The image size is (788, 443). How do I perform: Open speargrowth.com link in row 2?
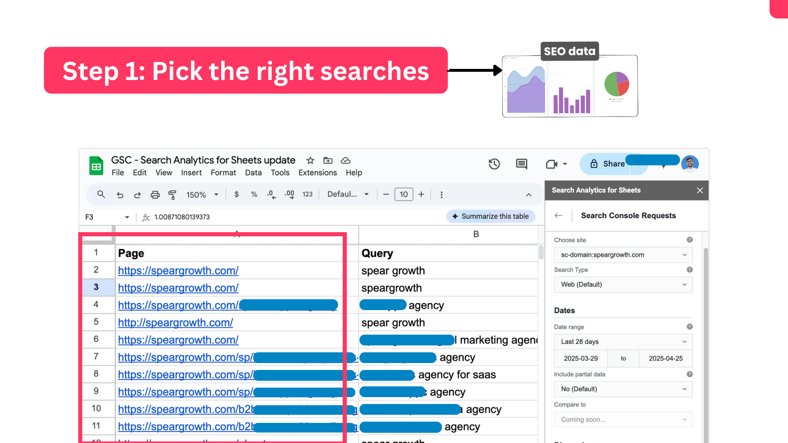coord(178,271)
